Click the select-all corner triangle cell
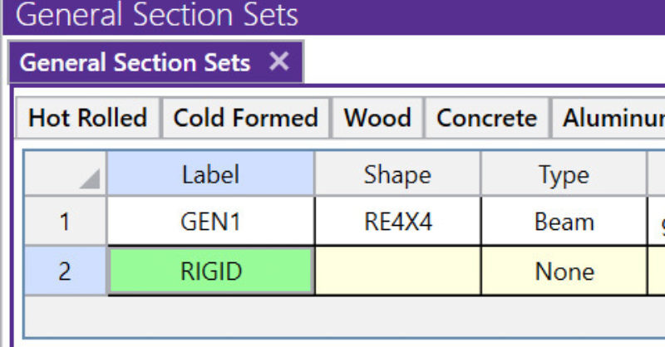This screenshot has height=347, width=665. (65, 174)
